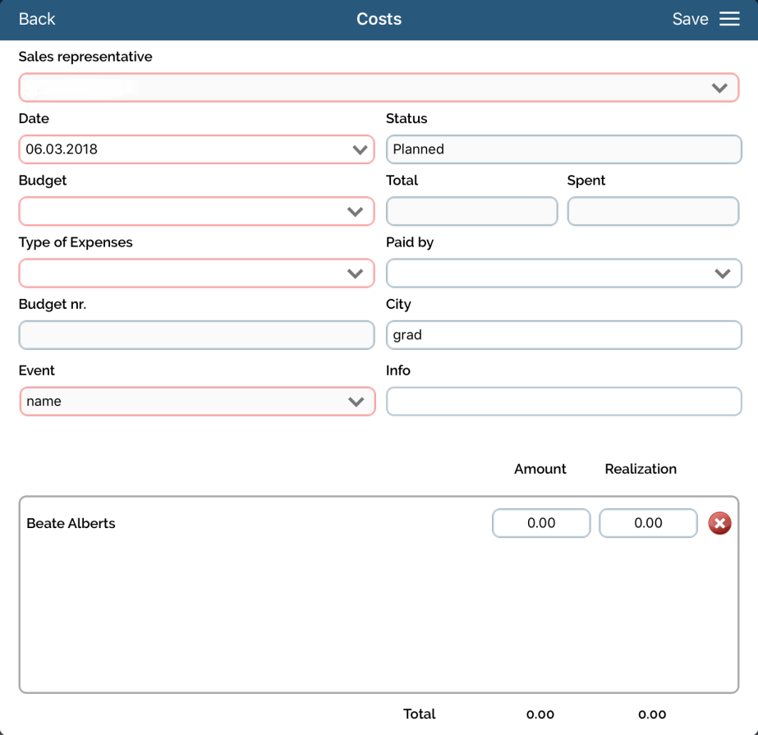
Task: Focus the Info text field
Action: coord(563,402)
